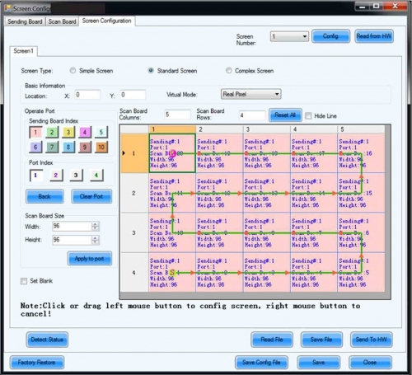This screenshot has width=412, height=375.
Task: Open the Scan Board tab
Action: point(62,21)
